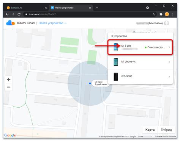This screenshot has width=180, height=141.
Task: Select the Найти устройство browser tab
Action: coord(71,8)
